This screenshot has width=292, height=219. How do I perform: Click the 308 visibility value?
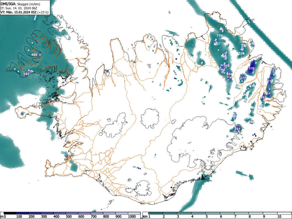point(227,66)
